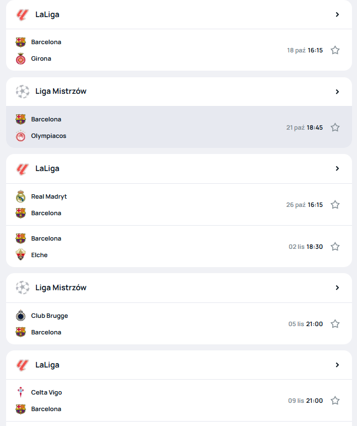Expand chevron of the last LaLiga section
The image size is (357, 426).
click(337, 365)
